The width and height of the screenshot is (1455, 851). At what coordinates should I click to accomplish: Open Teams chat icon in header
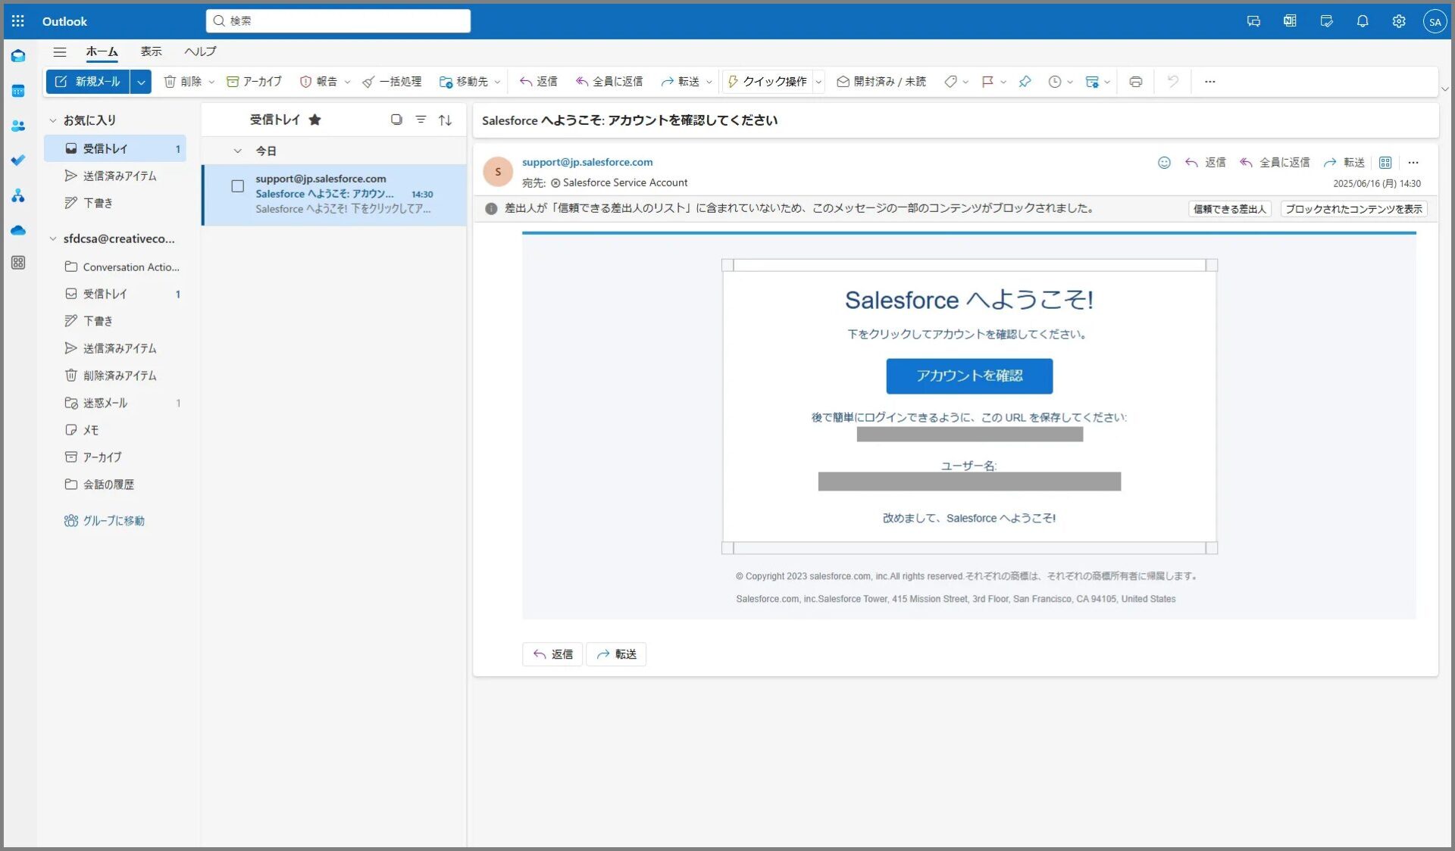[1253, 21]
